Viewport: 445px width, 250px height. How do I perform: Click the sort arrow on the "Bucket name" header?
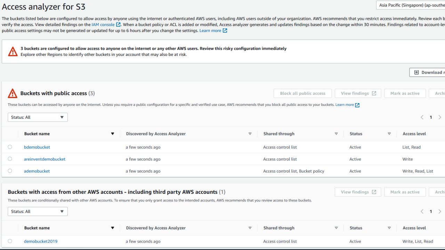tap(112, 134)
